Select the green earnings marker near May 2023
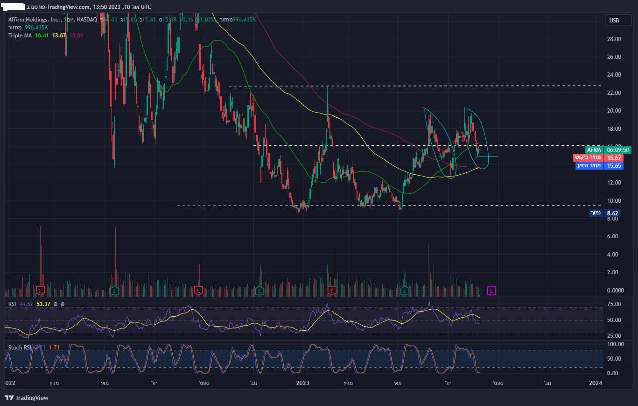The image size is (638, 406). [x=405, y=291]
